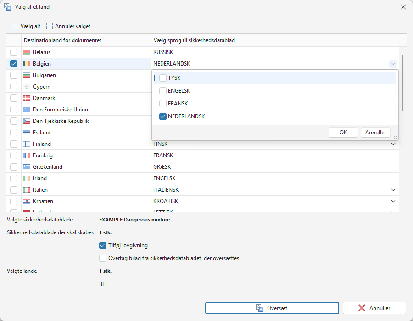Disable Tilføj lovgivning checkbox

click(103, 245)
